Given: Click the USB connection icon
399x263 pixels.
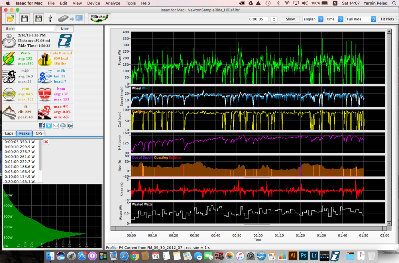Looking at the screenshot, I should (50, 19).
